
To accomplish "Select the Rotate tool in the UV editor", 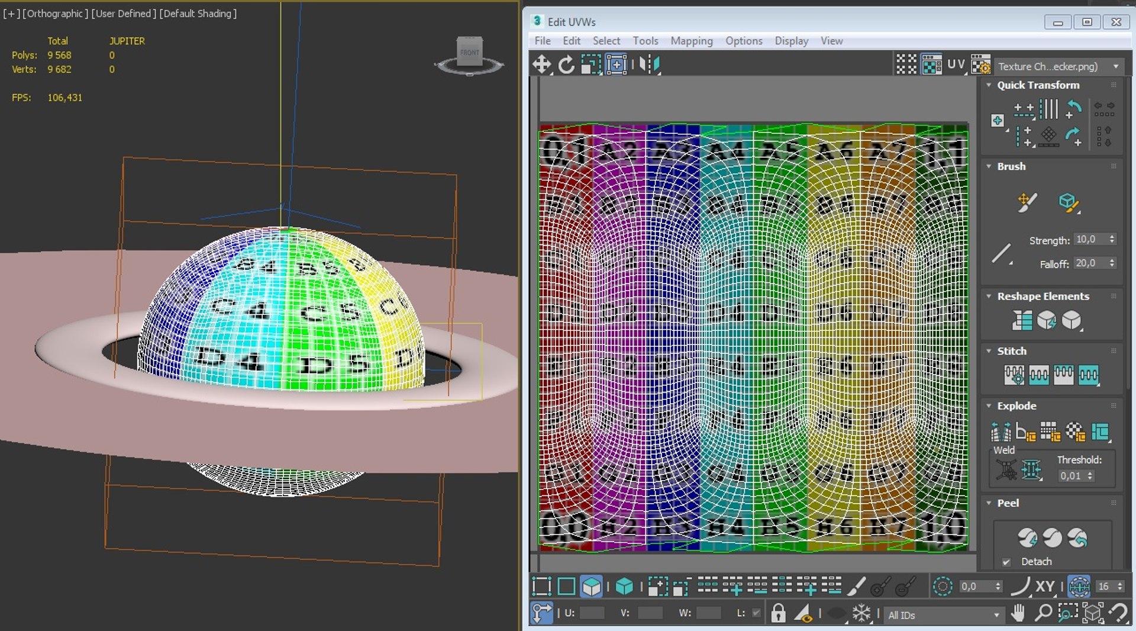I will [566, 64].
